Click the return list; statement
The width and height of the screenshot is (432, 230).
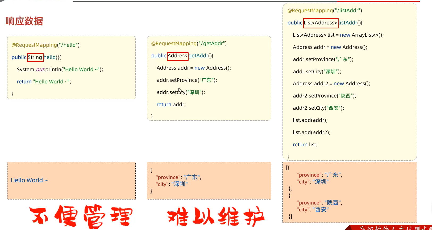coord(305,145)
